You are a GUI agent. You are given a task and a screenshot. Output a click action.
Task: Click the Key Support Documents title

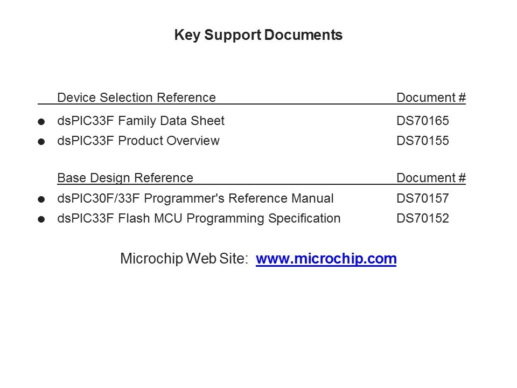(258, 36)
